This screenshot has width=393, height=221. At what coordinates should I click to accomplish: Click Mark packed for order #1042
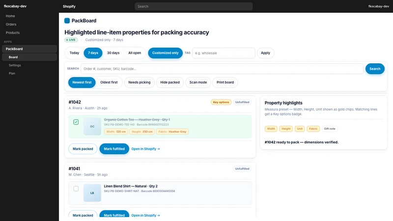click(83, 149)
